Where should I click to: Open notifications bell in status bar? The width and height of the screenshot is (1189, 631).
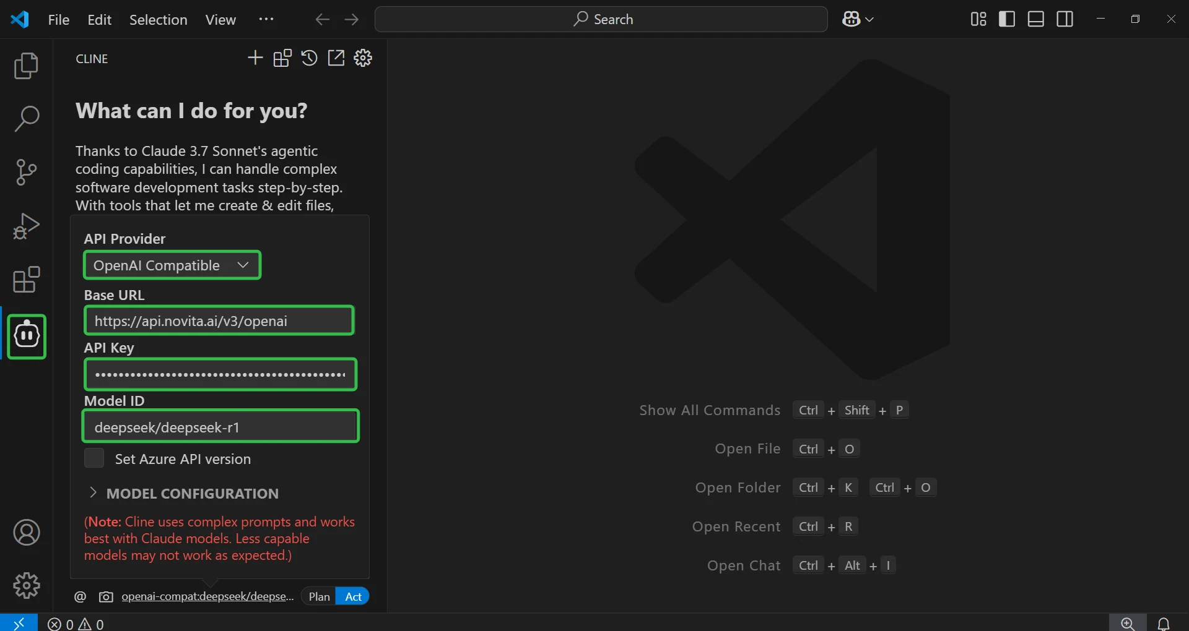pyautogui.click(x=1164, y=623)
